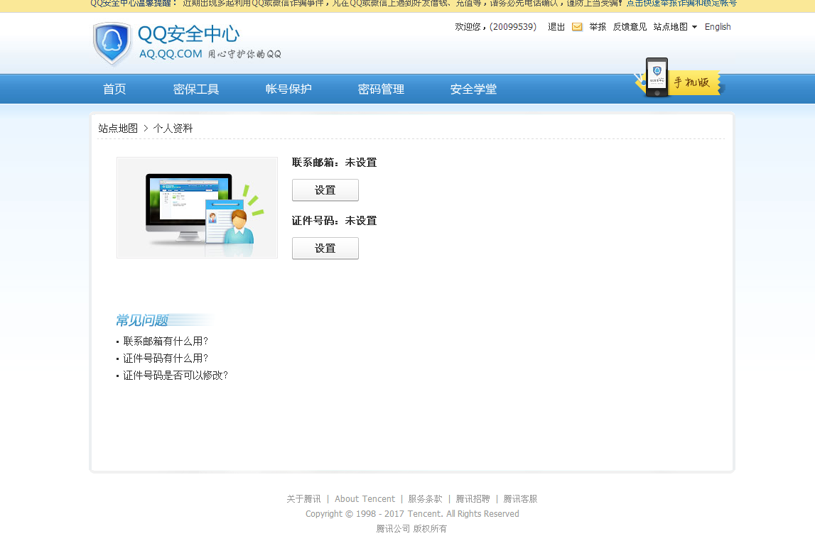Click the About Tencent footer link

click(365, 499)
